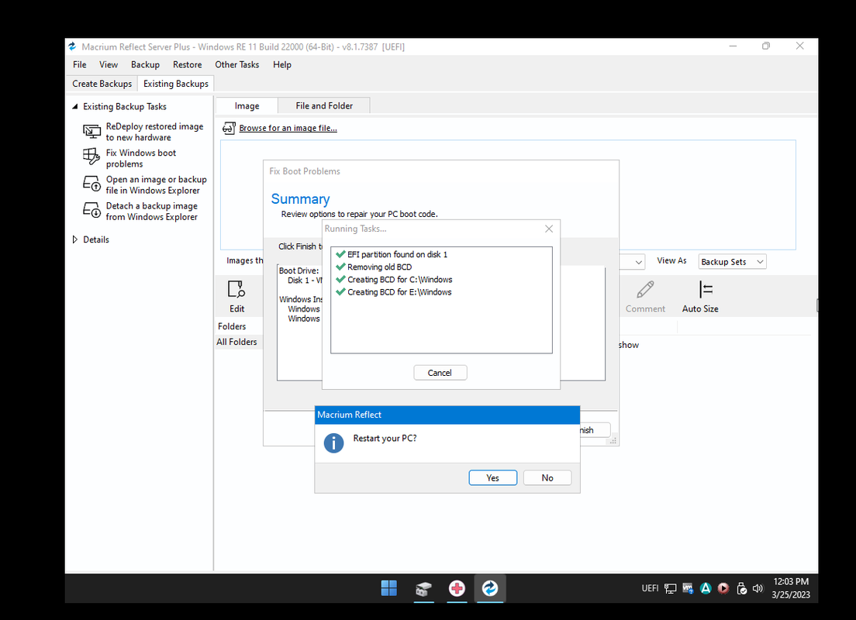The height and width of the screenshot is (620, 856).
Task: Click the All Folders entry
Action: click(x=236, y=342)
